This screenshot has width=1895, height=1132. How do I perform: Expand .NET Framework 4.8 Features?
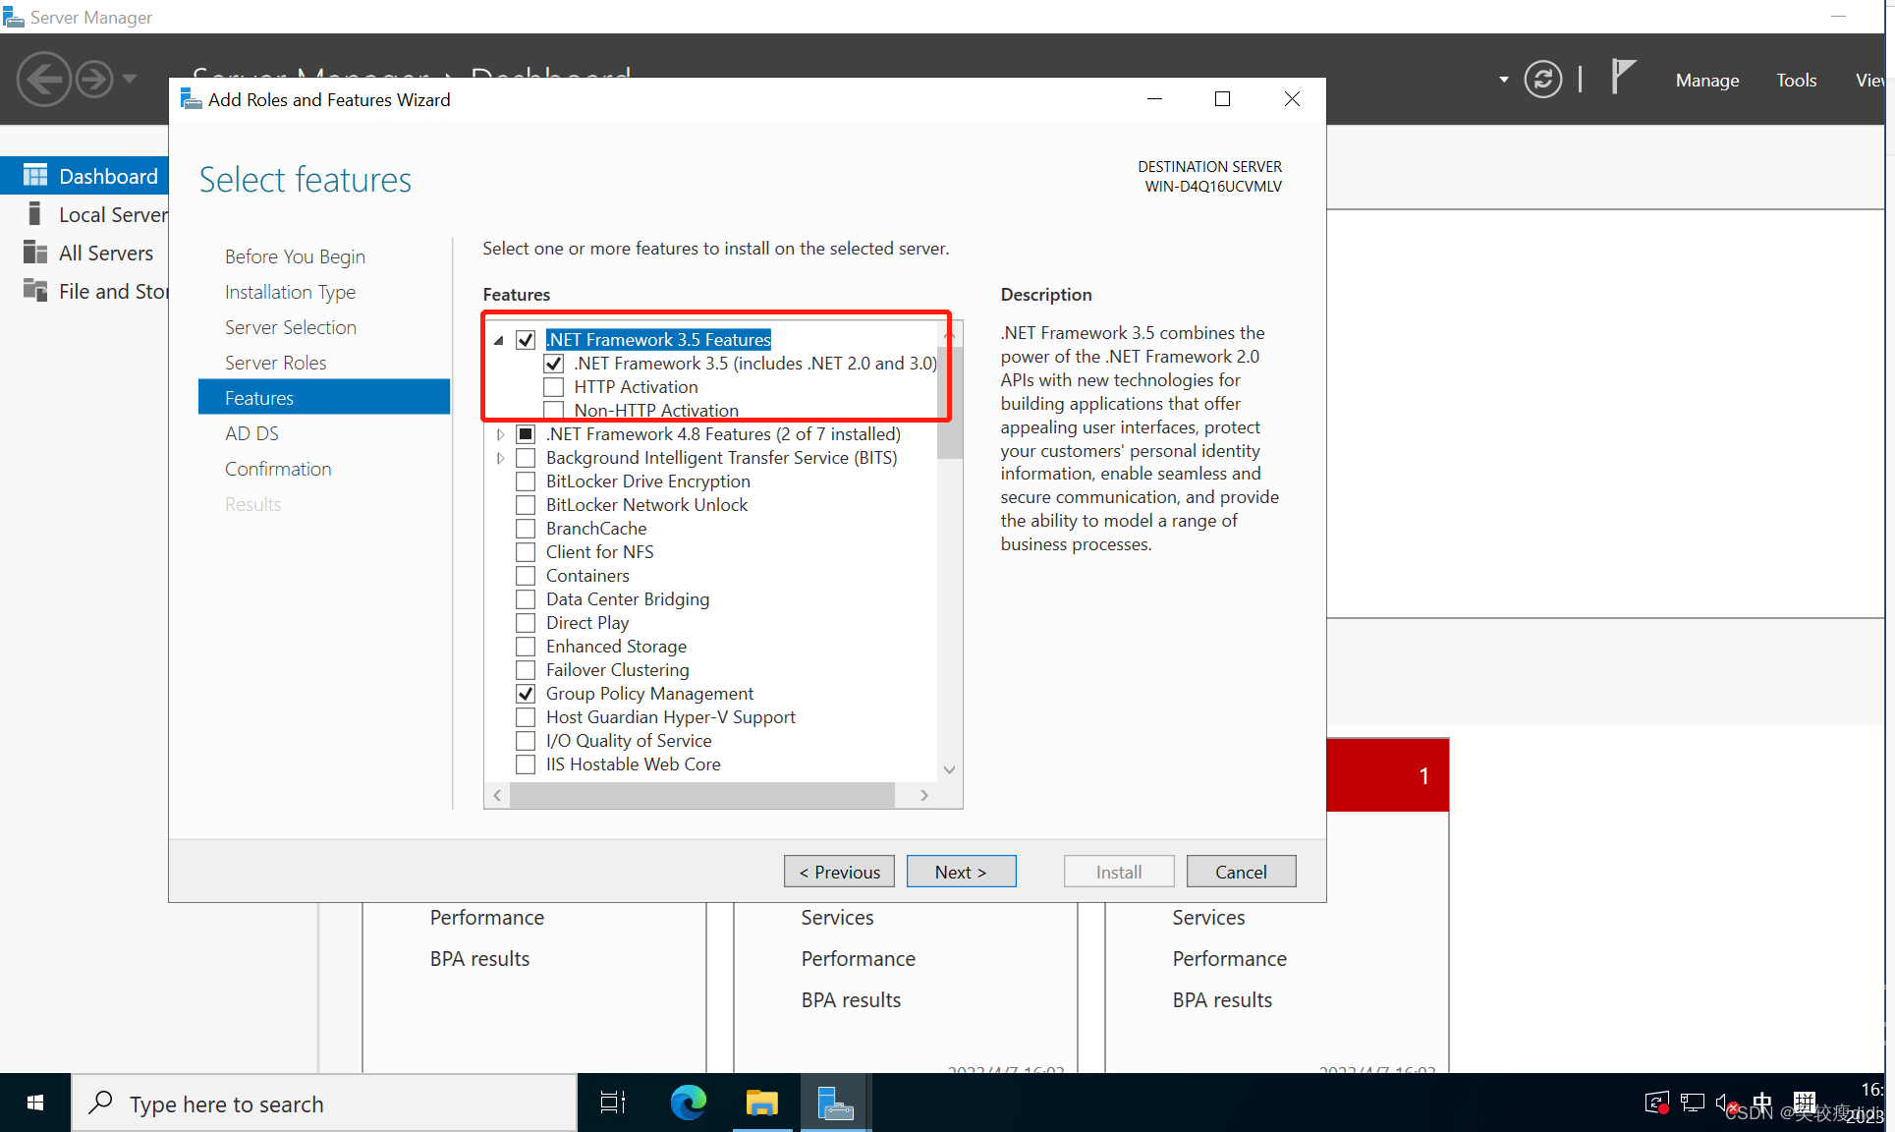pos(500,433)
